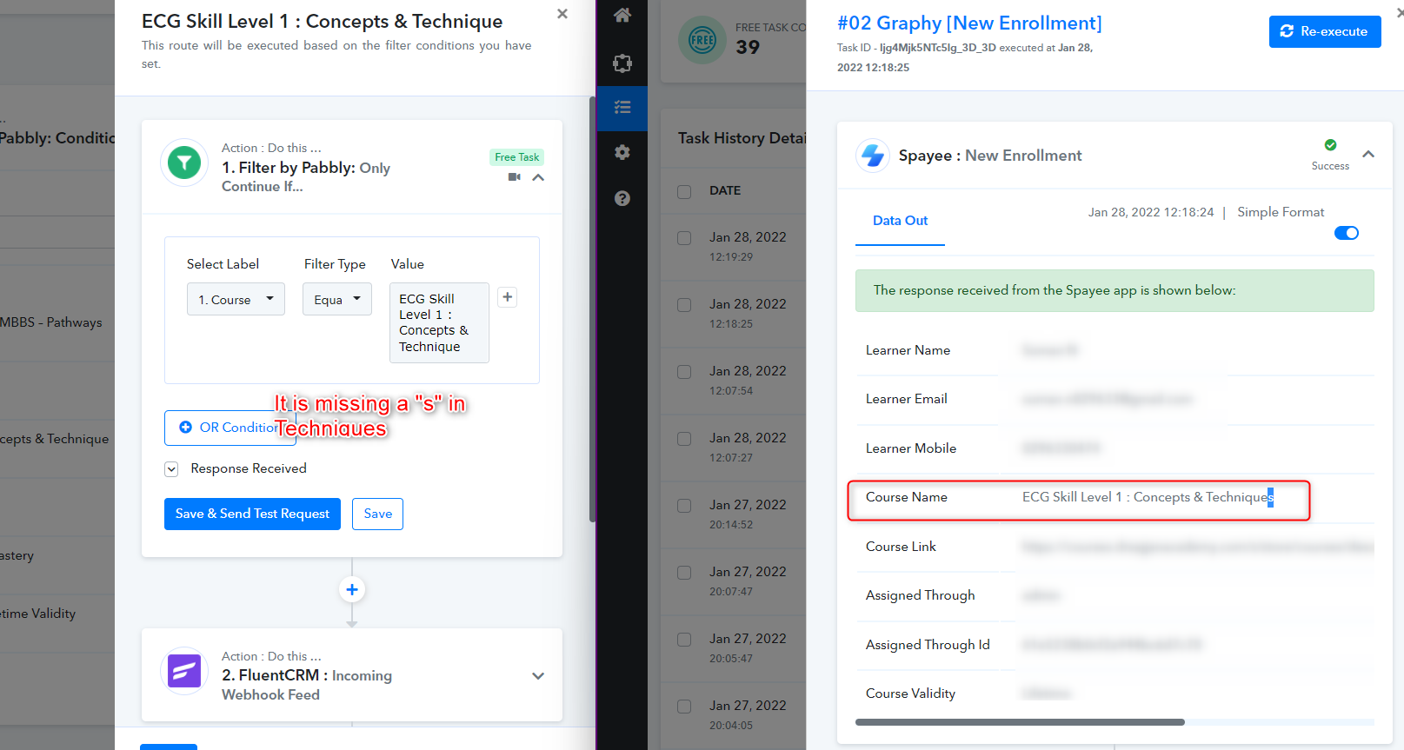
Task: Click the Free Task badge
Action: 517,157
